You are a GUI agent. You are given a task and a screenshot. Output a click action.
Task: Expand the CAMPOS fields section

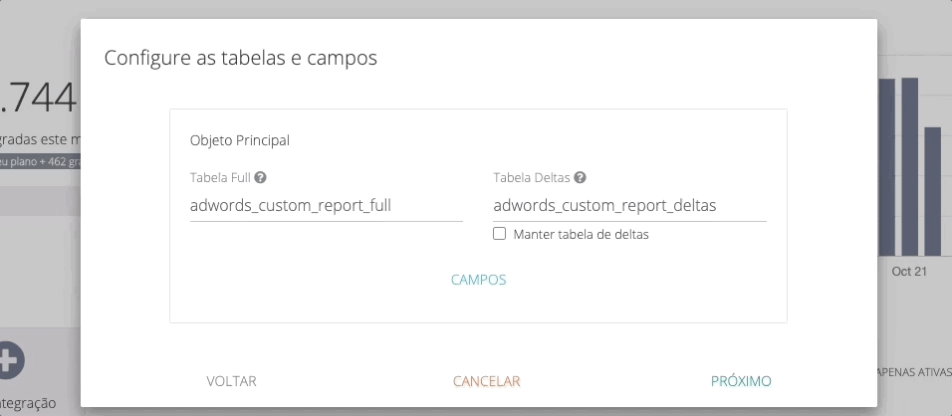(478, 280)
